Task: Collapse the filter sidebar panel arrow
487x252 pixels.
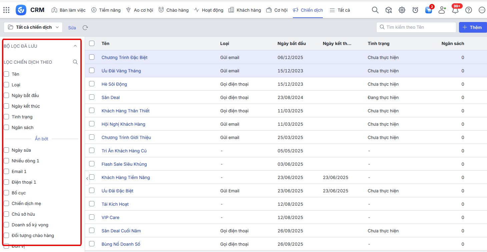Action: point(87,178)
